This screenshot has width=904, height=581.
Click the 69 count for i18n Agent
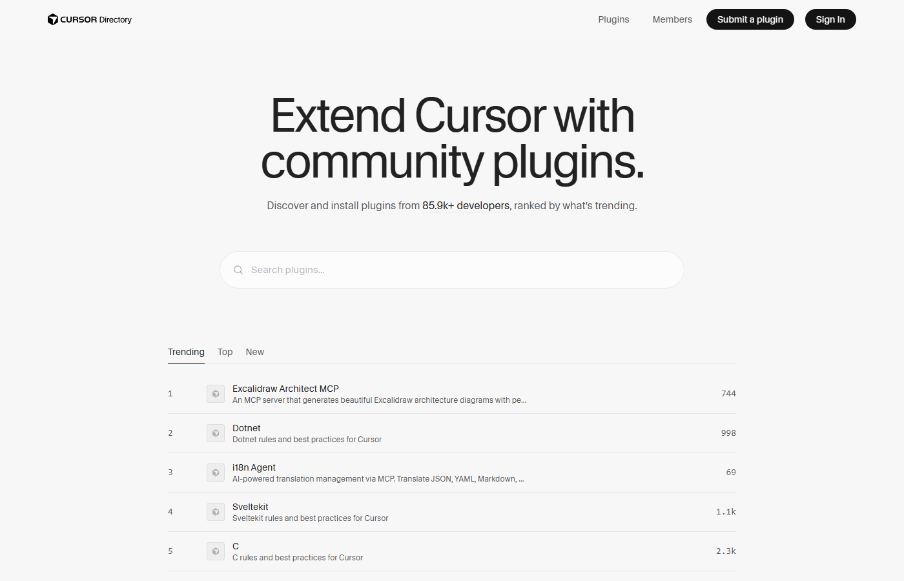coord(731,473)
